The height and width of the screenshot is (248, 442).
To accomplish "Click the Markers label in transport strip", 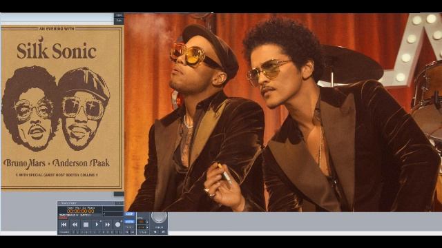I will point(64,232).
